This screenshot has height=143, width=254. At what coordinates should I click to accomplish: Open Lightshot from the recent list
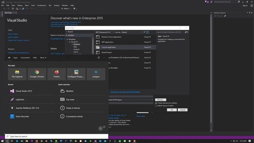click(x=32, y=99)
